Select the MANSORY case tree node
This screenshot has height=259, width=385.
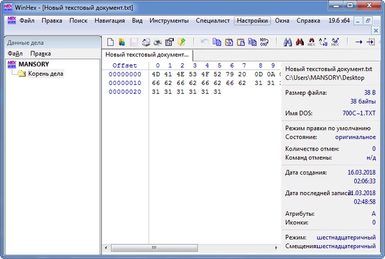tap(34, 64)
